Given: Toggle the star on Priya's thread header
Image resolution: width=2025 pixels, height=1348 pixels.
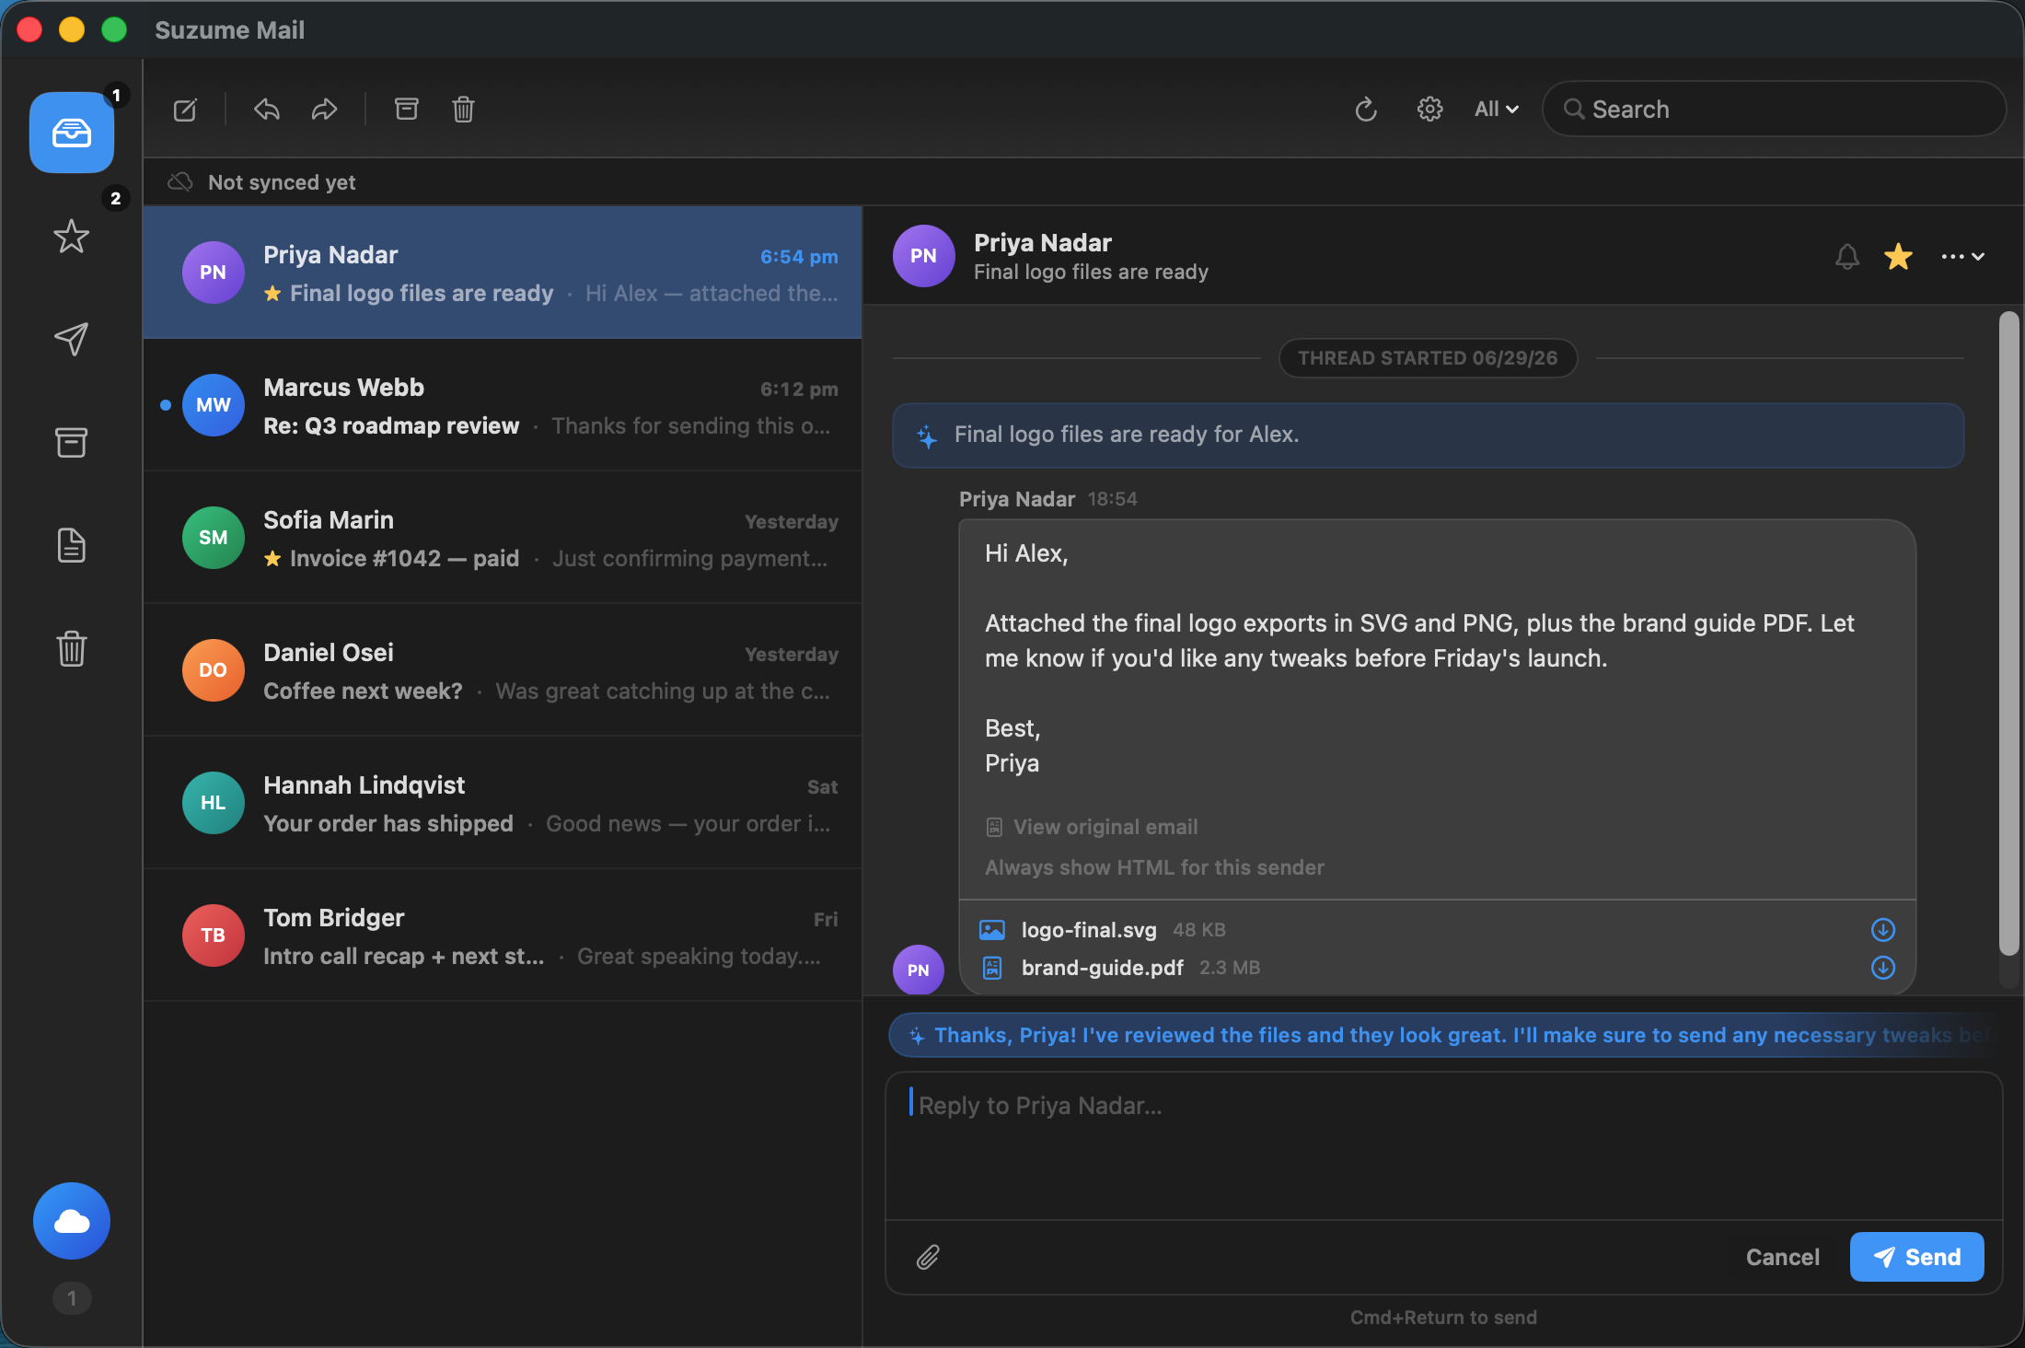Looking at the screenshot, I should coord(1898,256).
